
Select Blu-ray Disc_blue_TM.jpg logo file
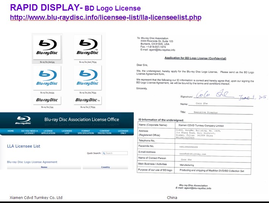tap(88, 78)
